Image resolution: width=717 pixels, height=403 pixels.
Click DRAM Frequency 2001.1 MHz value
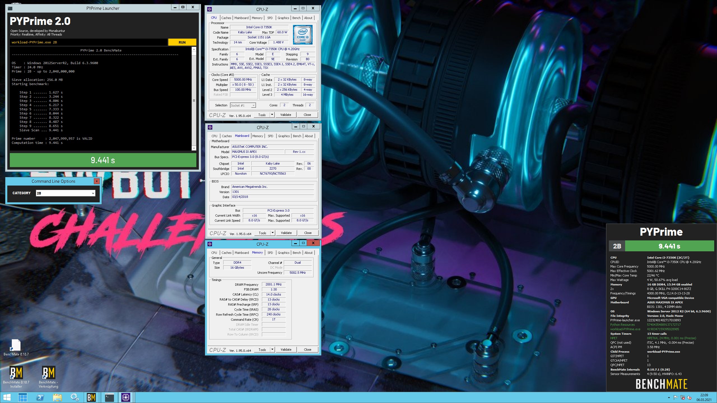click(274, 284)
